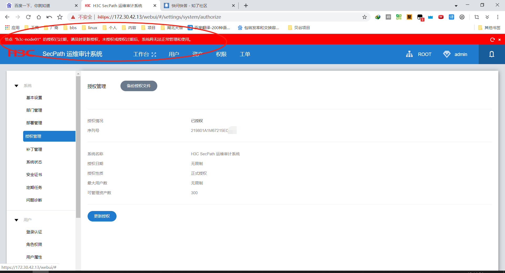
Task: Open 角色权限 in the sidebar
Action: coord(34,245)
